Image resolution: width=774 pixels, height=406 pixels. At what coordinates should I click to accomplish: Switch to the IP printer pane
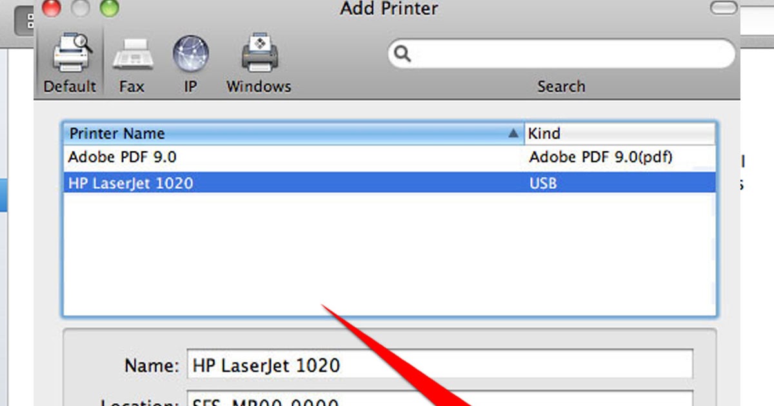(x=190, y=64)
